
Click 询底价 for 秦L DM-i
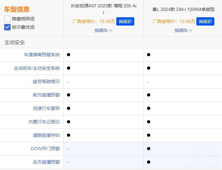205,21
